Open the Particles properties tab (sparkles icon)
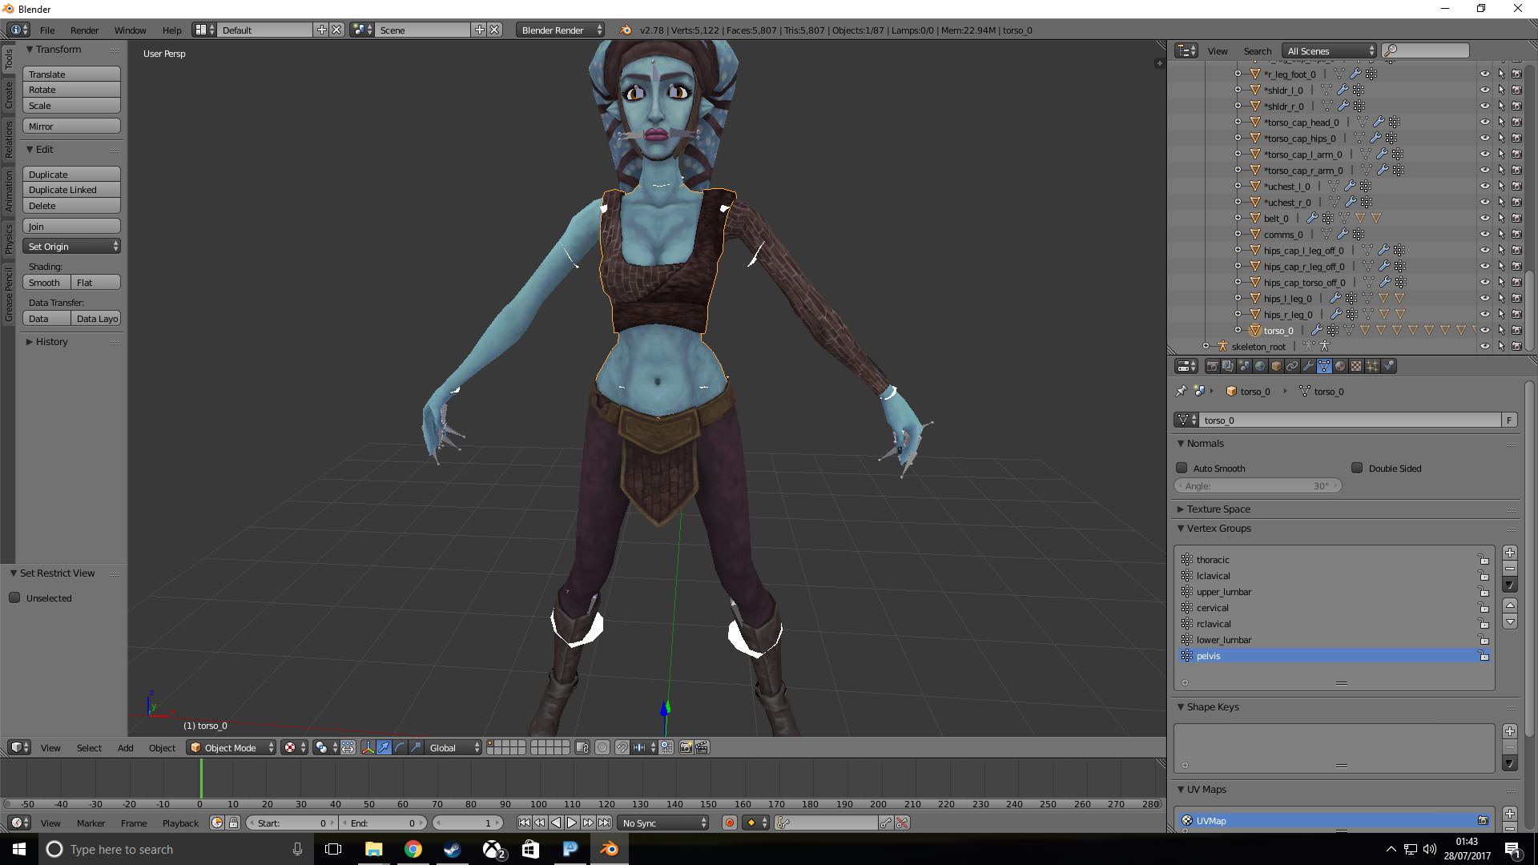This screenshot has height=865, width=1538. point(1372,366)
